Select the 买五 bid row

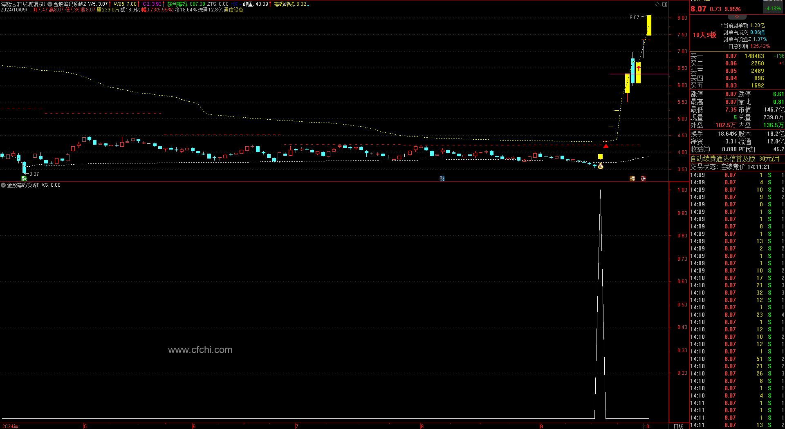(x=737, y=85)
